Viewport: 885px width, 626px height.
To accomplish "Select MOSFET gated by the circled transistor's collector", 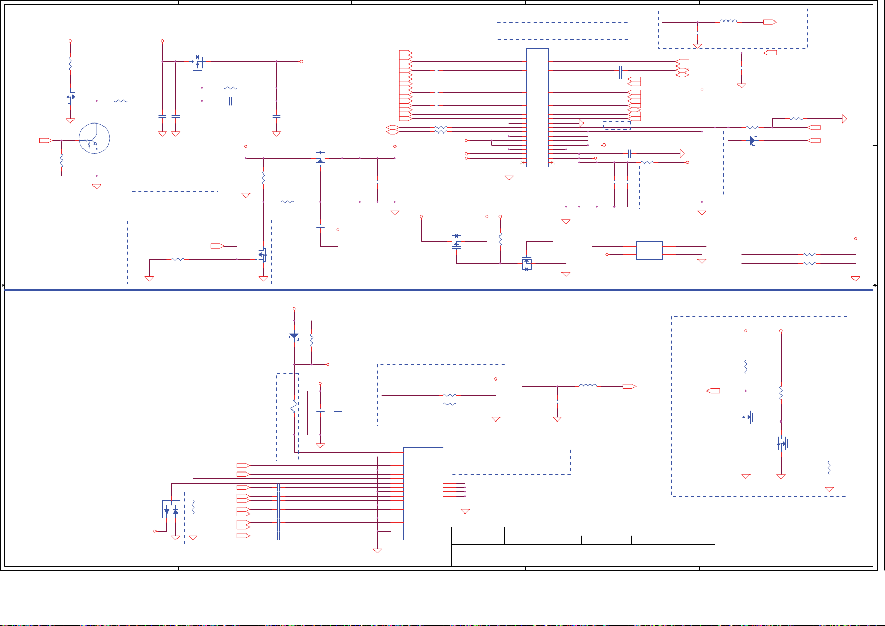I will coord(71,96).
